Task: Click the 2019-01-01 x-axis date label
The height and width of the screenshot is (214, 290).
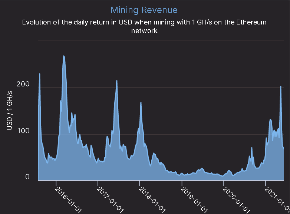Action: (x=194, y=200)
